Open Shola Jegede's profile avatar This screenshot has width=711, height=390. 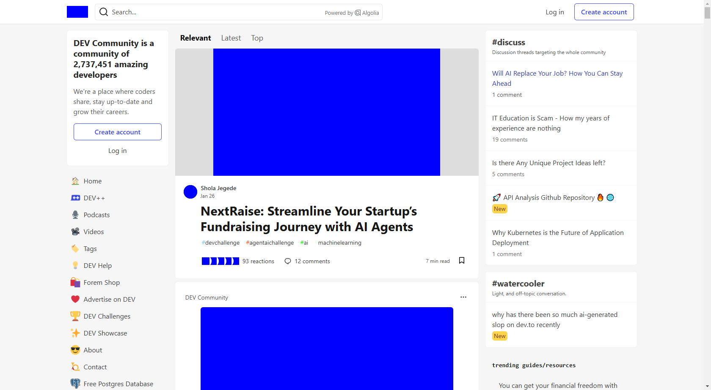[x=190, y=192]
